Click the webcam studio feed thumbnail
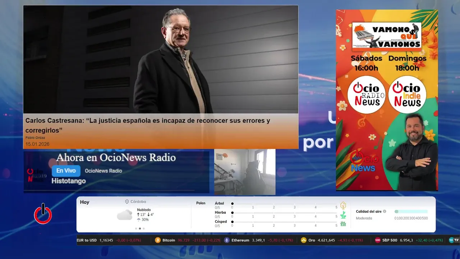The width and height of the screenshot is (460, 259). click(245, 172)
